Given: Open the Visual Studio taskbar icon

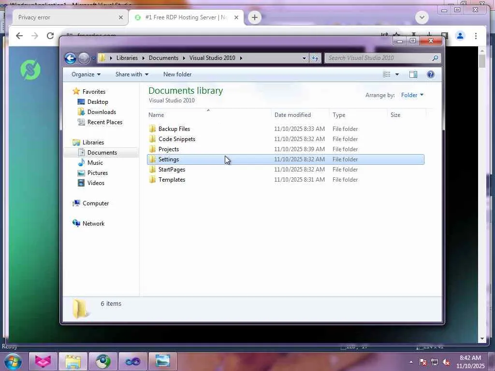Looking at the screenshot, I should 132,361.
